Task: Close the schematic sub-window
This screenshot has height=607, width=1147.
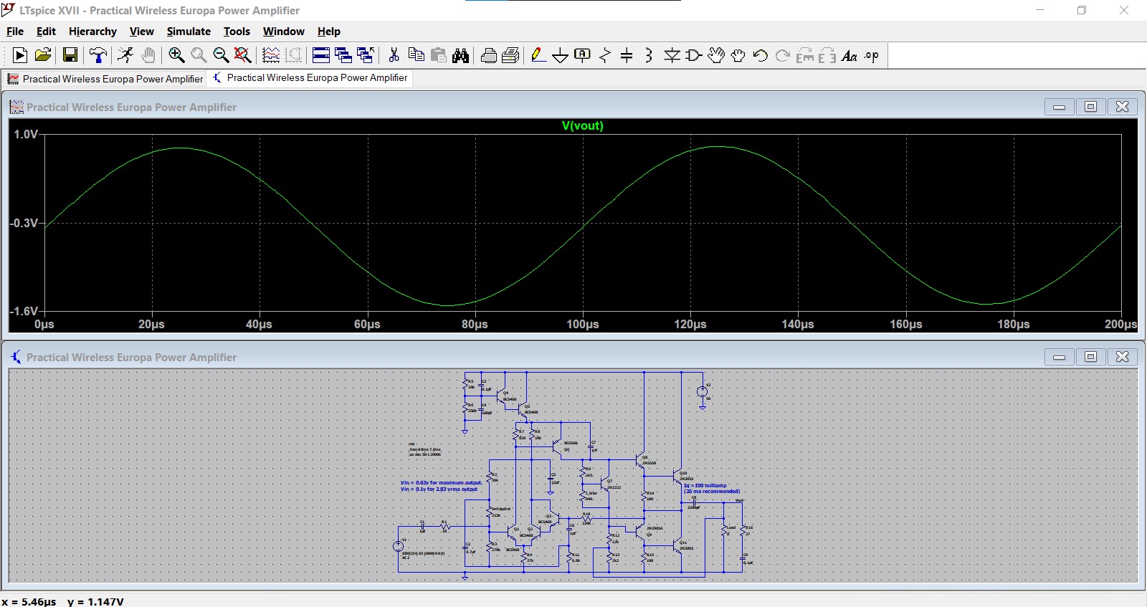Action: click(x=1122, y=357)
